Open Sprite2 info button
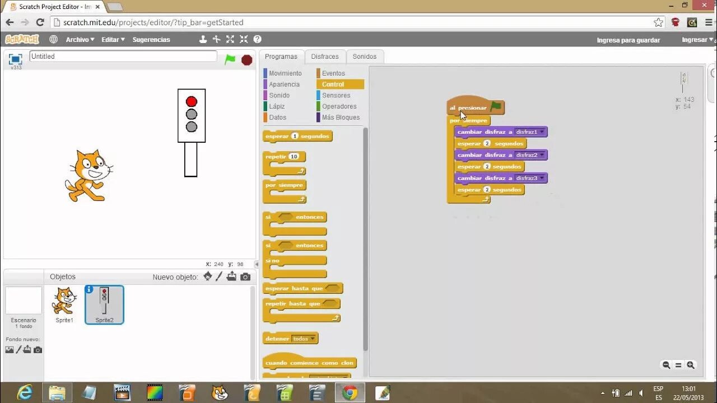Screen dimensions: 717x403 click(x=89, y=289)
